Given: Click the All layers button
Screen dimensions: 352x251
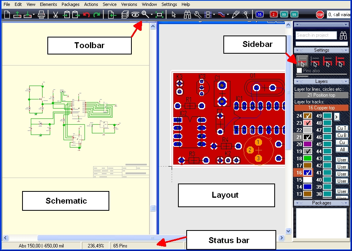Looking at the screenshot, I should [342, 150].
